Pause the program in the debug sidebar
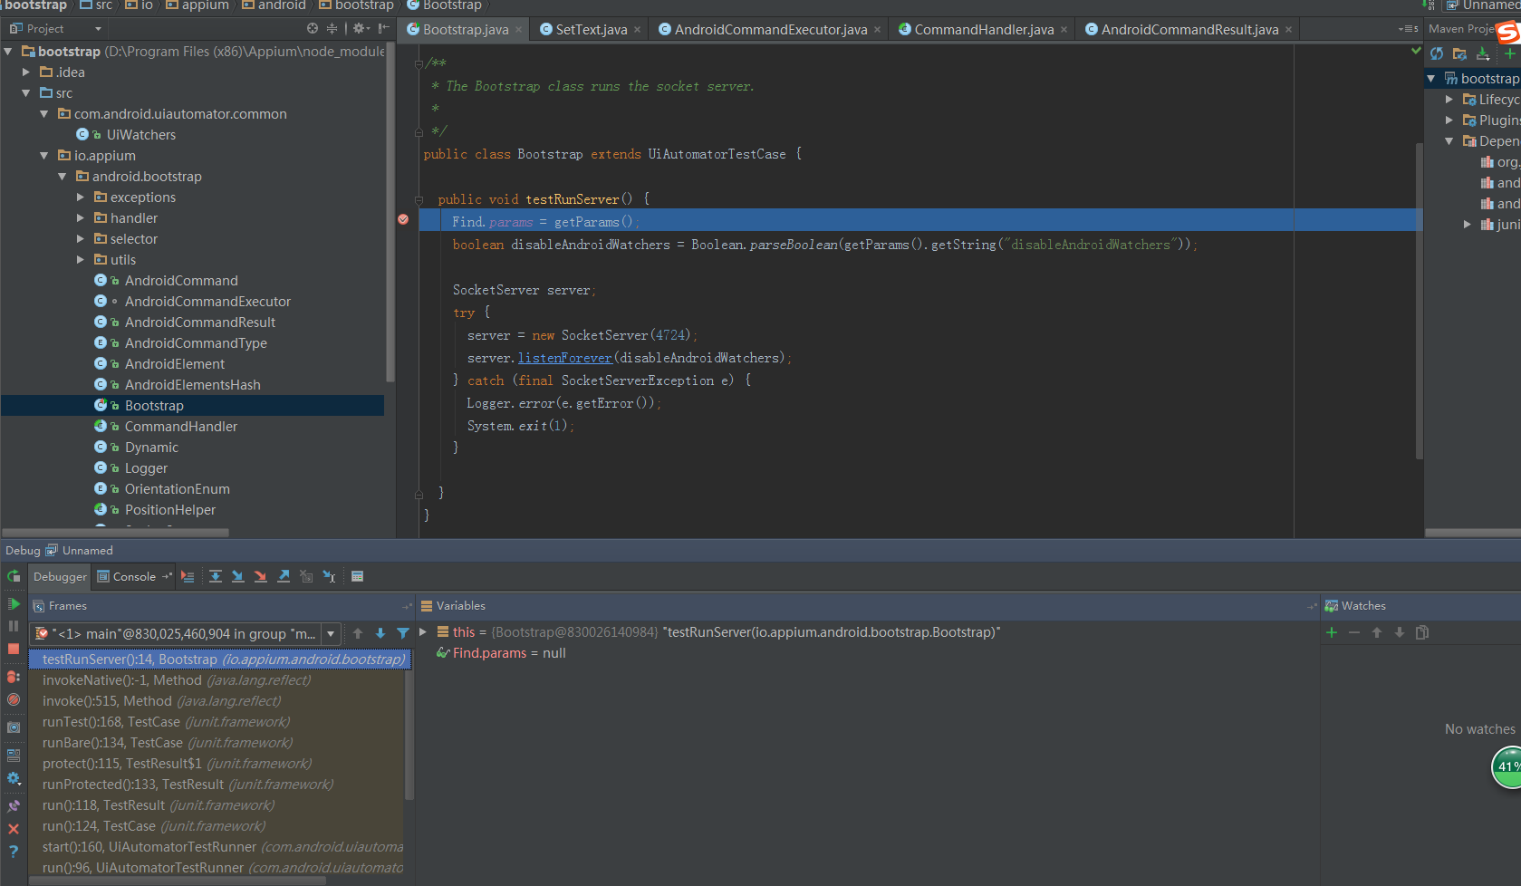 coord(14,626)
